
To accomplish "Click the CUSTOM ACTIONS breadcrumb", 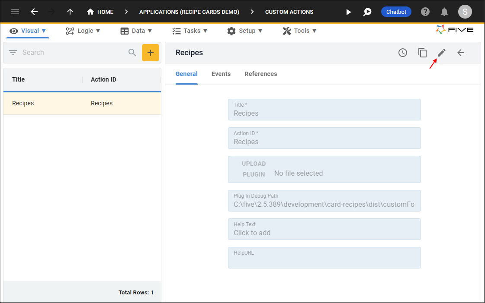I will tap(289, 12).
